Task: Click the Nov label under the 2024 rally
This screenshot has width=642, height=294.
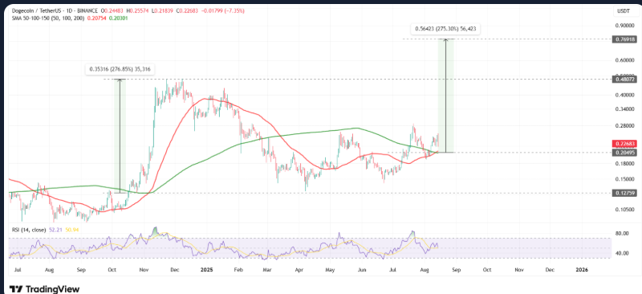Action: 144,270
